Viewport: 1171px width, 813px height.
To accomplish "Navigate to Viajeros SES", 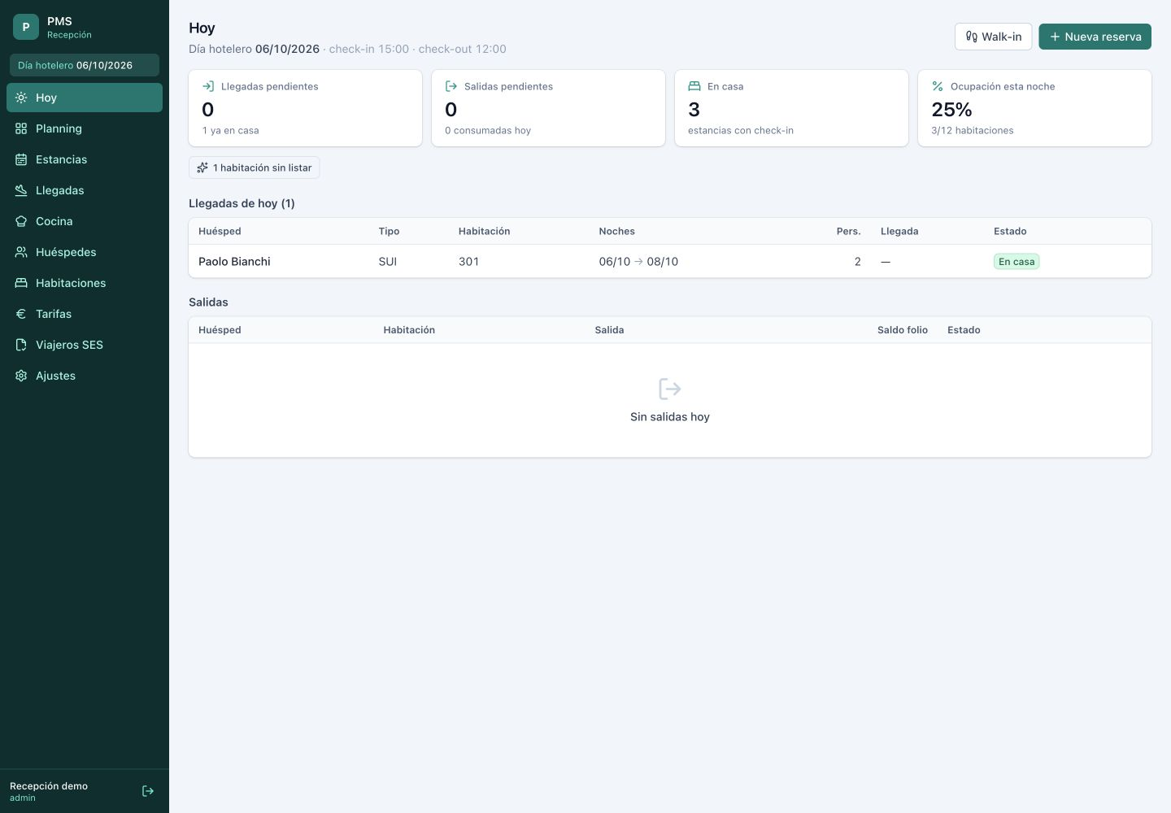I will 85,345.
